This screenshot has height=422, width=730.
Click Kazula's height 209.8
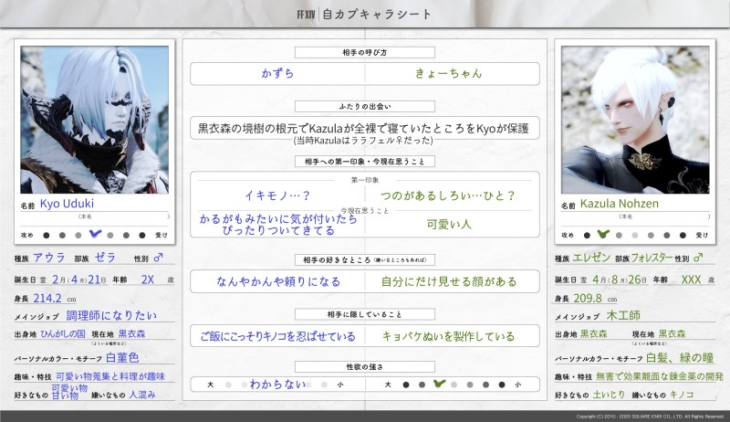point(588,298)
